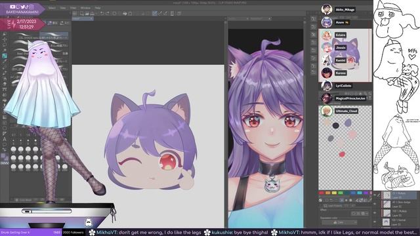Sample the lavender paint blob in sub view
Screen dimensions: 420x236
tap(348, 123)
